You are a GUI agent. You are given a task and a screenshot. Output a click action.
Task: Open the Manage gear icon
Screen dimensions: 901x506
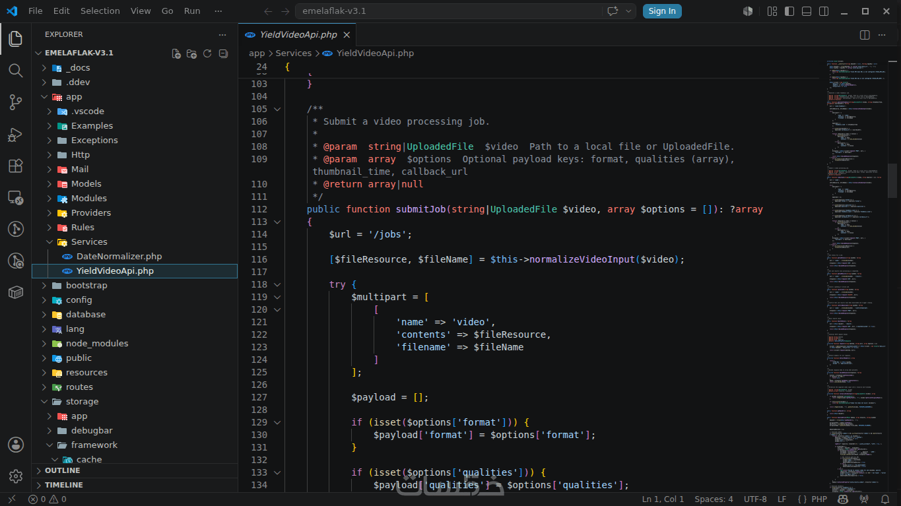(16, 476)
